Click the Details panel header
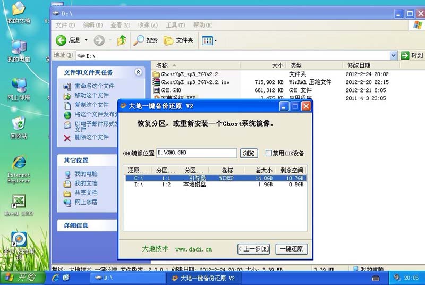The image size is (425, 285). click(87, 225)
